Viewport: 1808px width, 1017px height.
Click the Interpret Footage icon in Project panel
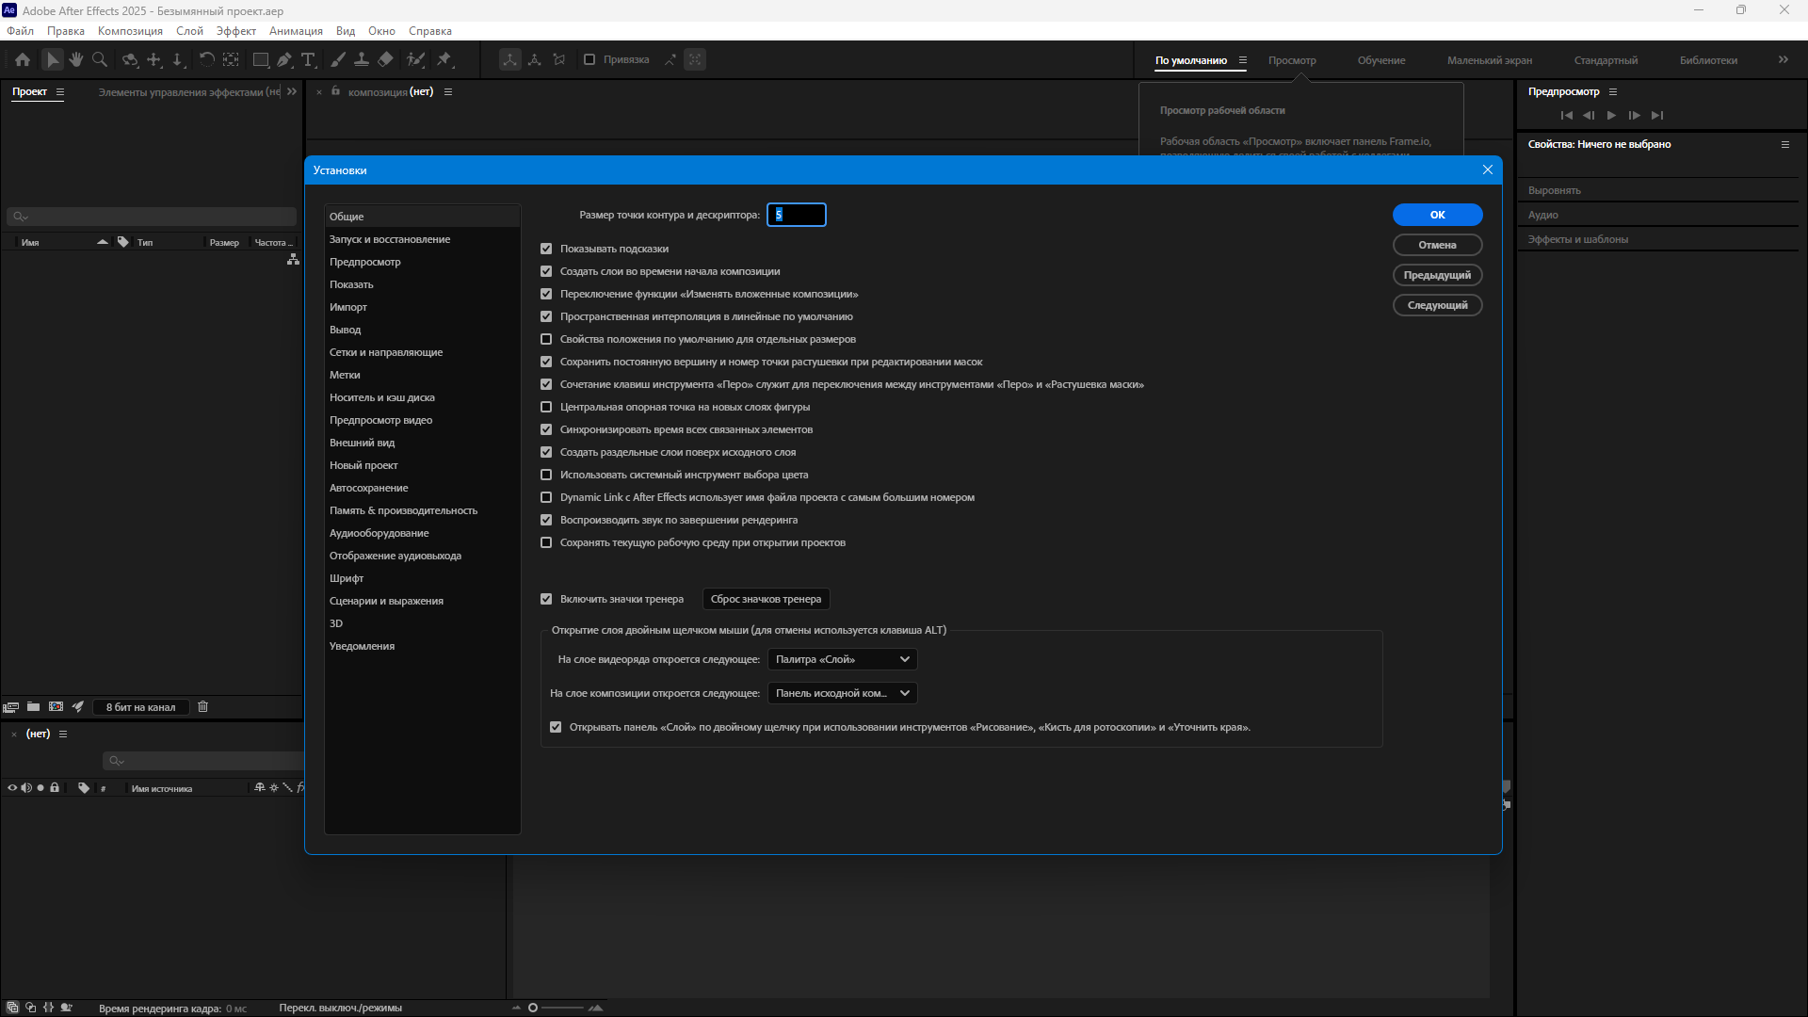(11, 707)
